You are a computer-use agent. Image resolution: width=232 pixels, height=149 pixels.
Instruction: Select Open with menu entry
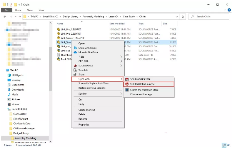point(97,79)
